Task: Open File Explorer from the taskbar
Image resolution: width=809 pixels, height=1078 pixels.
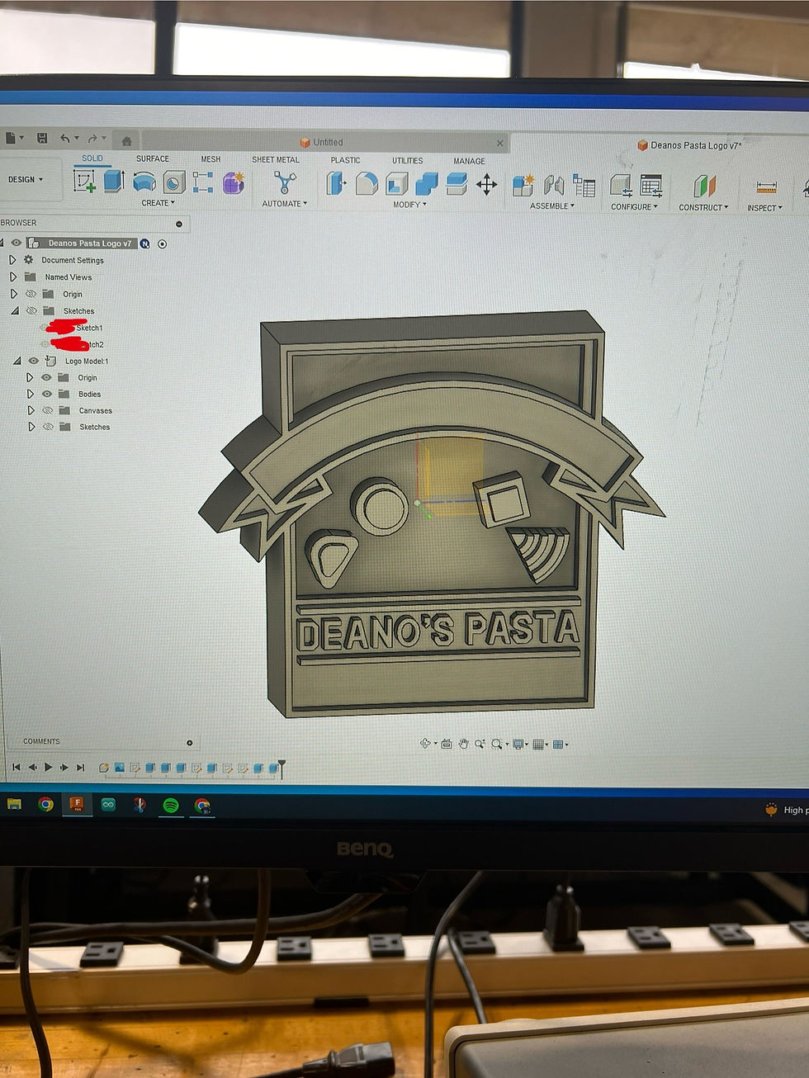Action: 14,803
